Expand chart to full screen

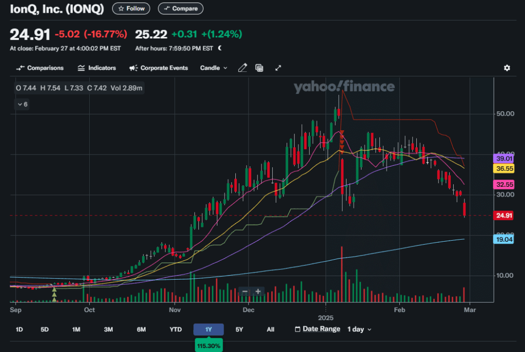click(278, 68)
